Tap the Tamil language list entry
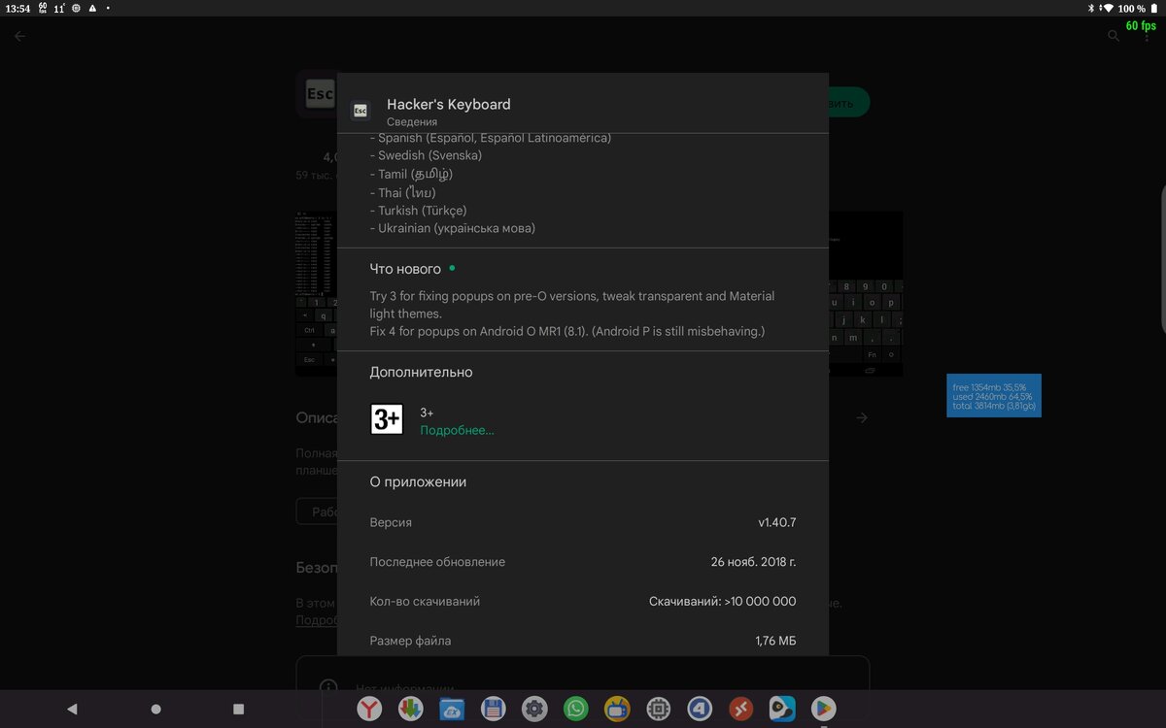Image resolution: width=1166 pixels, height=728 pixels. pos(412,174)
